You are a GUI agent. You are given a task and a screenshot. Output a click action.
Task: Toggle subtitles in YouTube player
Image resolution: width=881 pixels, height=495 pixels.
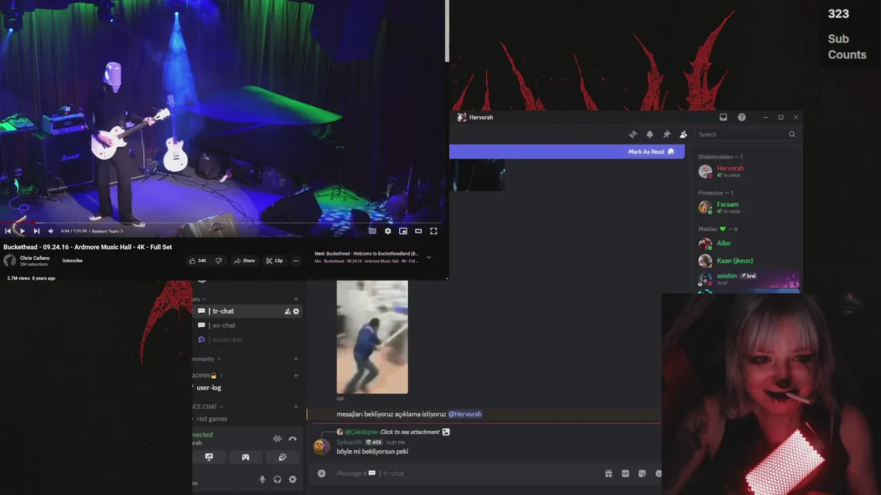click(372, 231)
